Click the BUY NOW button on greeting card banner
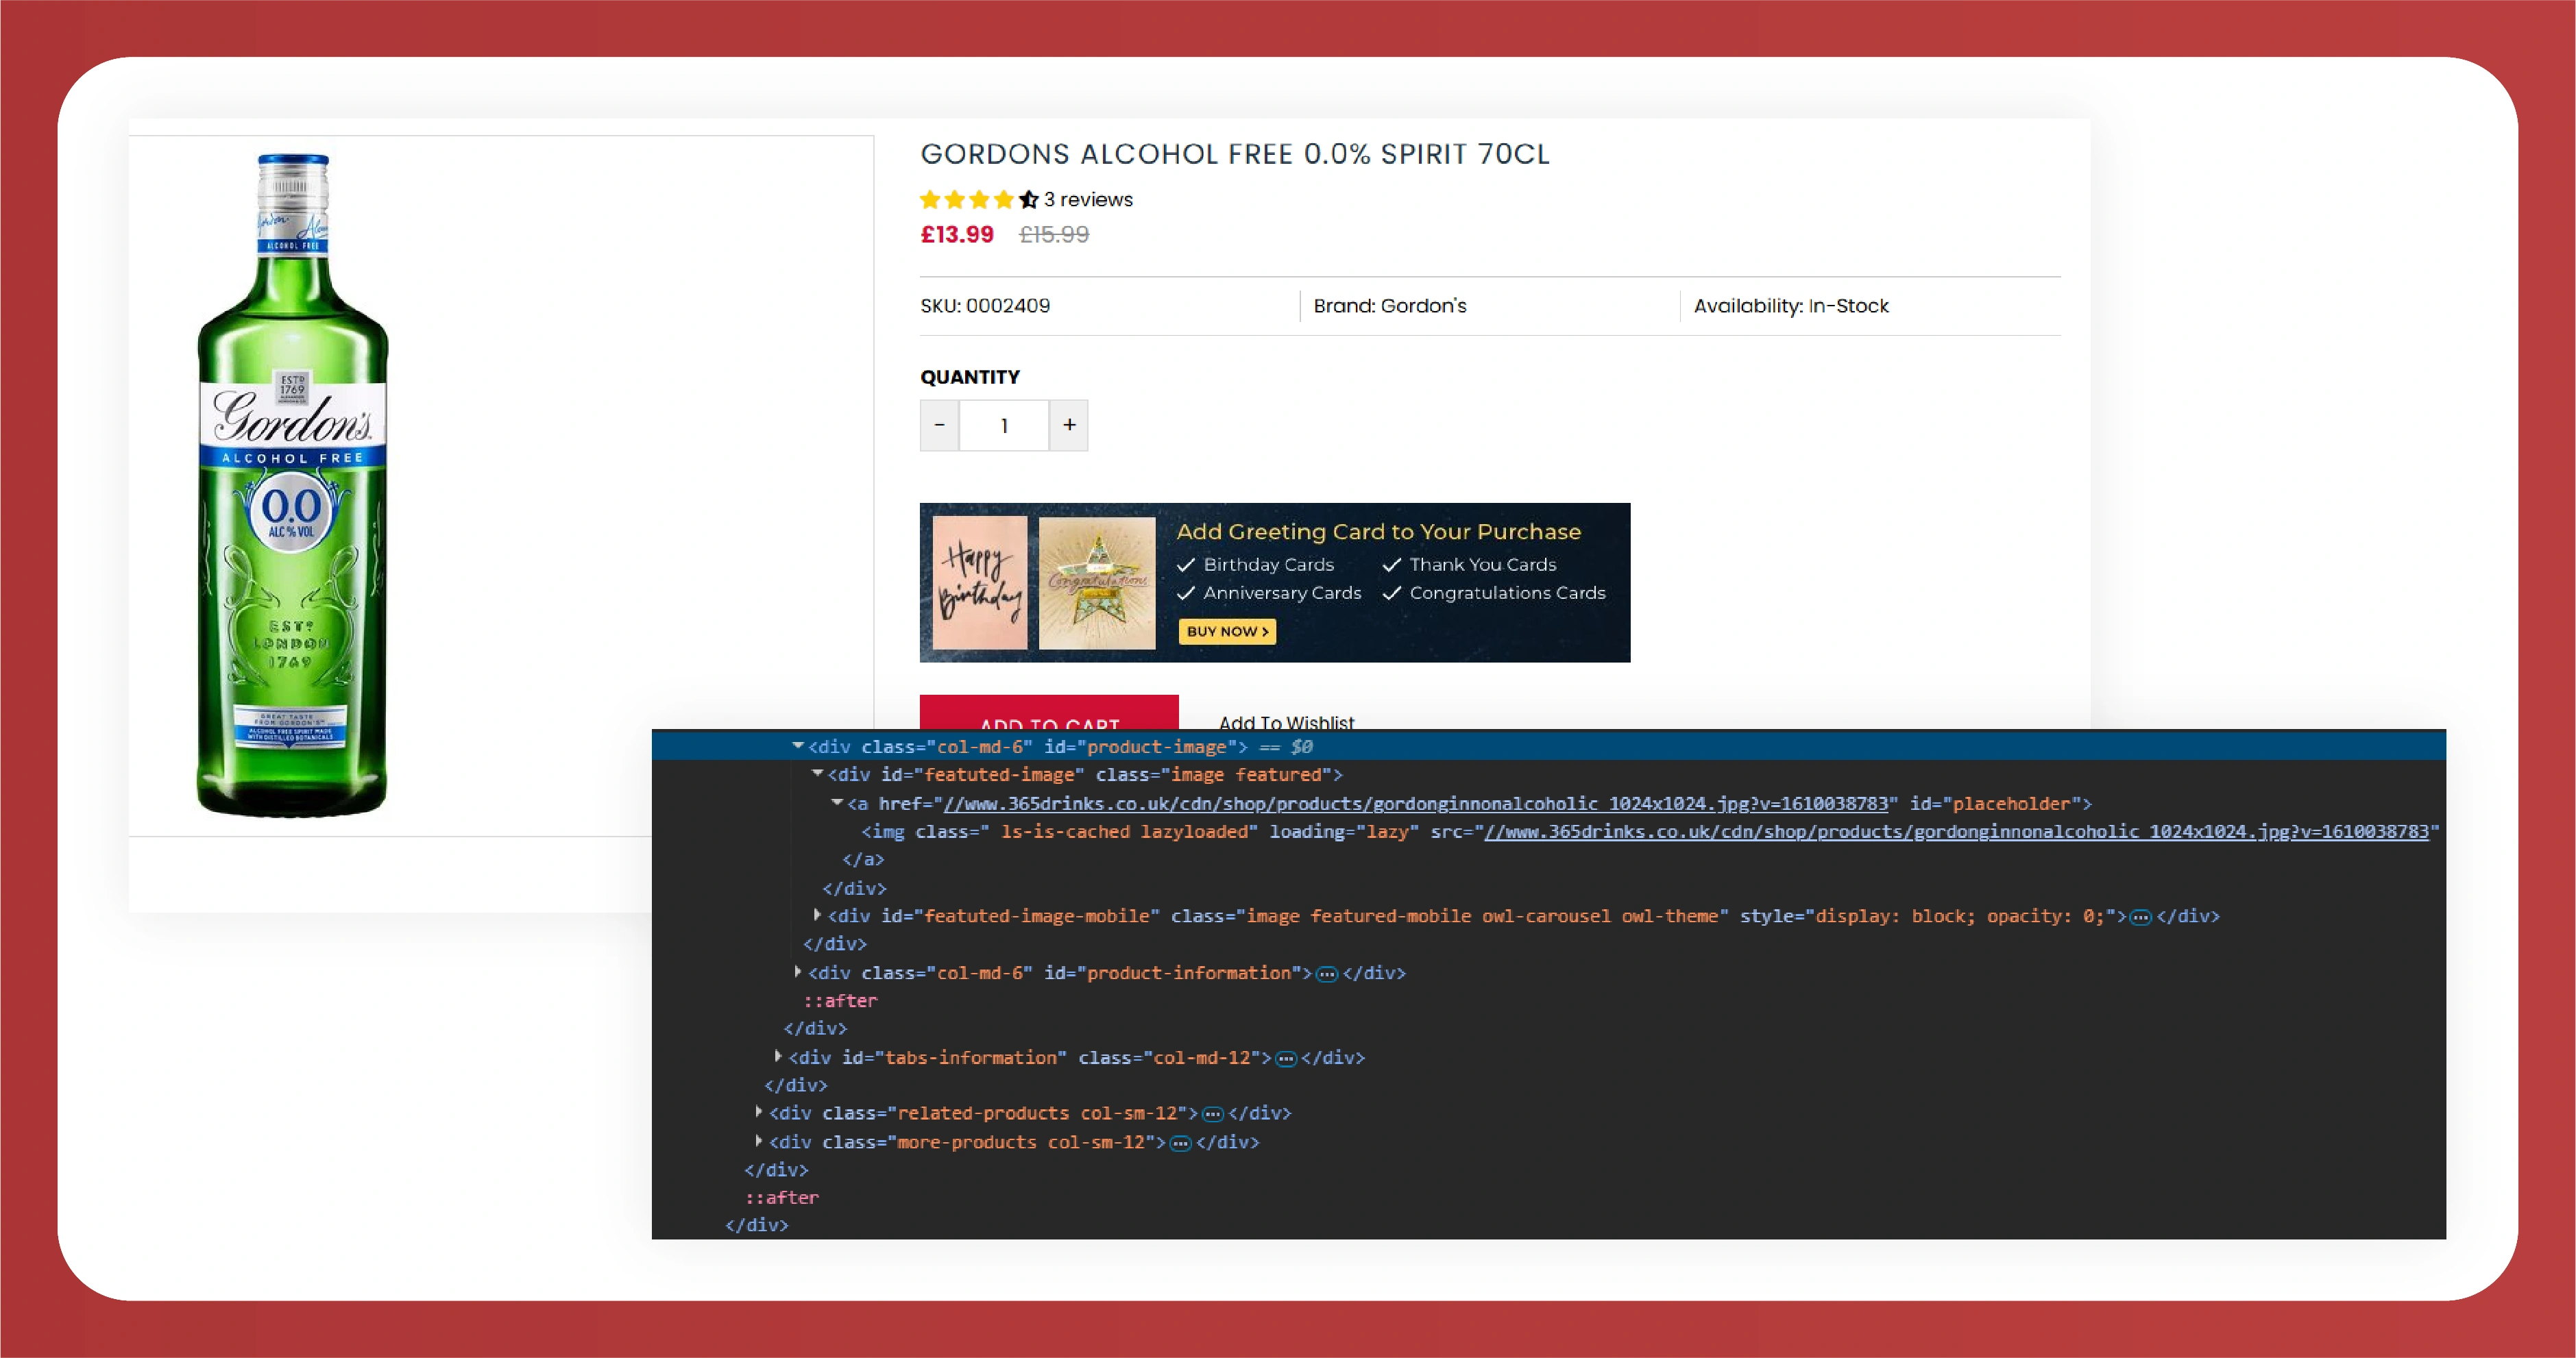2576x1358 pixels. [1227, 632]
